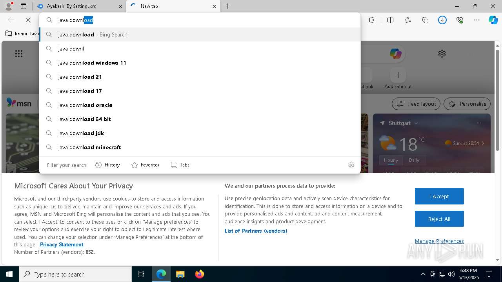Open the network tray icon
Image resolution: width=502 pixels, height=282 pixels.
[442, 274]
